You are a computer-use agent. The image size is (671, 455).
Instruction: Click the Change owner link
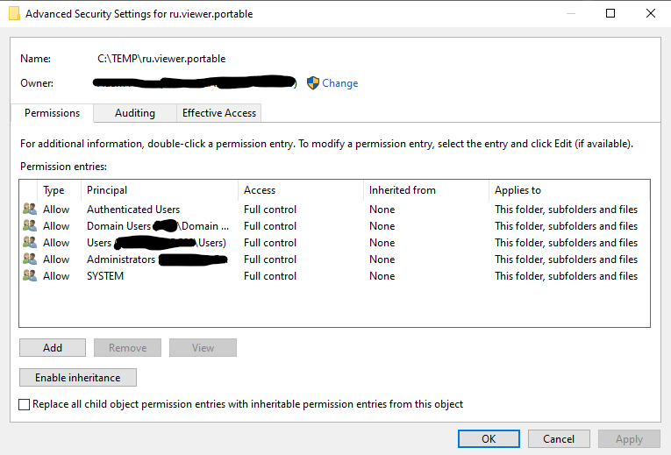coord(339,83)
